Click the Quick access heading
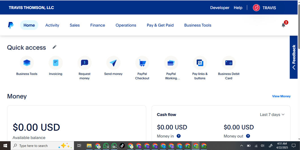 pyautogui.click(x=26, y=47)
